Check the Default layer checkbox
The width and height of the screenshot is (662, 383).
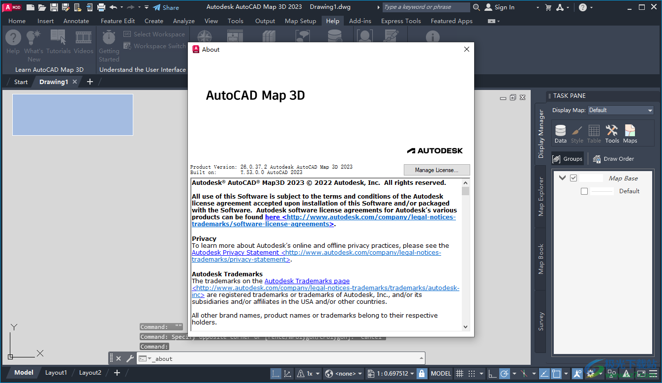pyautogui.click(x=584, y=191)
